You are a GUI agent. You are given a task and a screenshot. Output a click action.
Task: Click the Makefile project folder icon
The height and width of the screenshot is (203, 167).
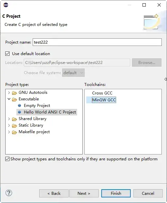coord(14,132)
